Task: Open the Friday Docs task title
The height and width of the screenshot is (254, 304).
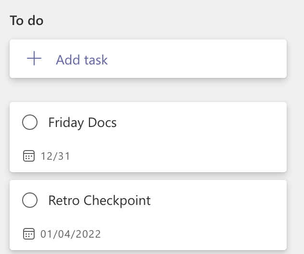Action: coord(82,123)
